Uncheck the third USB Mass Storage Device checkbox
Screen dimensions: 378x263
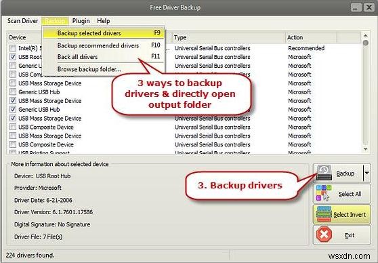click(13, 118)
